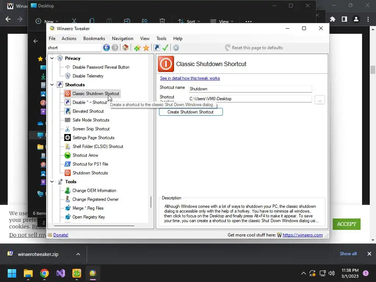Click the forward navigation arrow in Winaero toolbar

(115, 48)
